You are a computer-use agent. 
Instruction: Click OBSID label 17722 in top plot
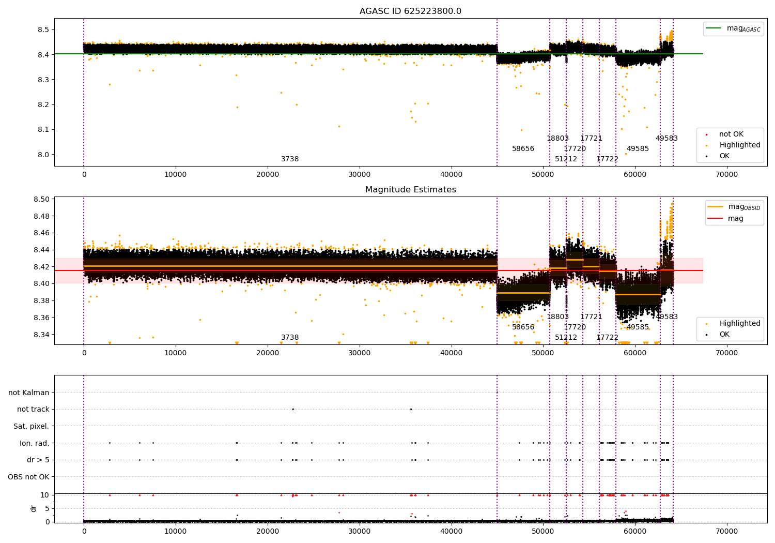tap(607, 159)
